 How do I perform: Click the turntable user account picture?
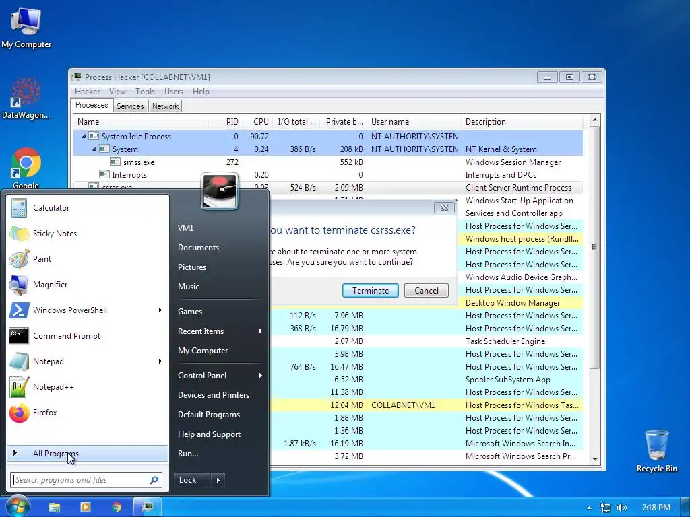point(220,191)
